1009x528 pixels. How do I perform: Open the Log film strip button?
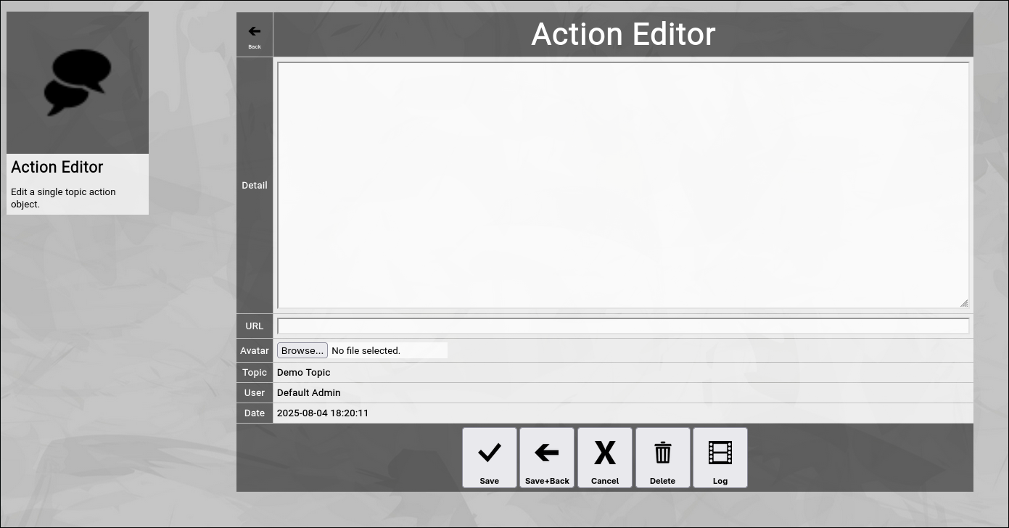coord(720,458)
